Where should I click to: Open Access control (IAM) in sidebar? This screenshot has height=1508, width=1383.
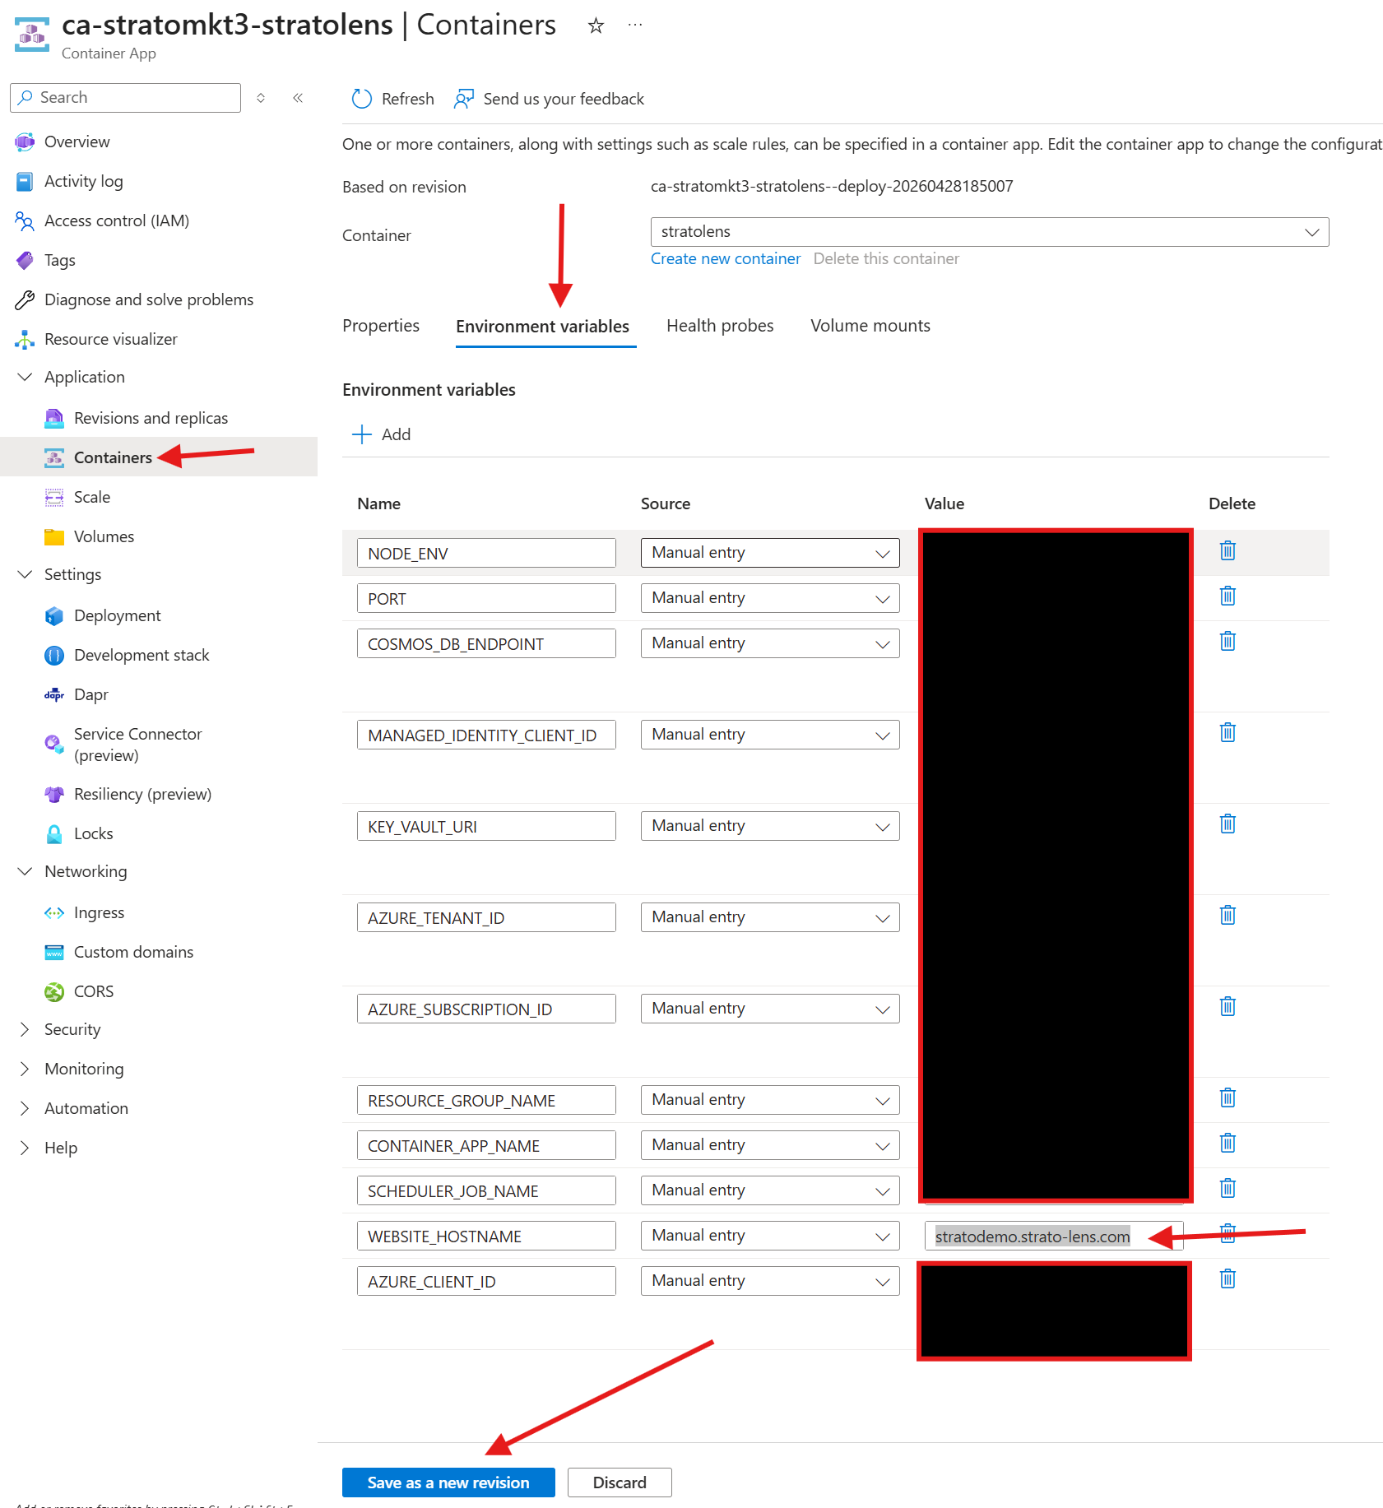(116, 220)
